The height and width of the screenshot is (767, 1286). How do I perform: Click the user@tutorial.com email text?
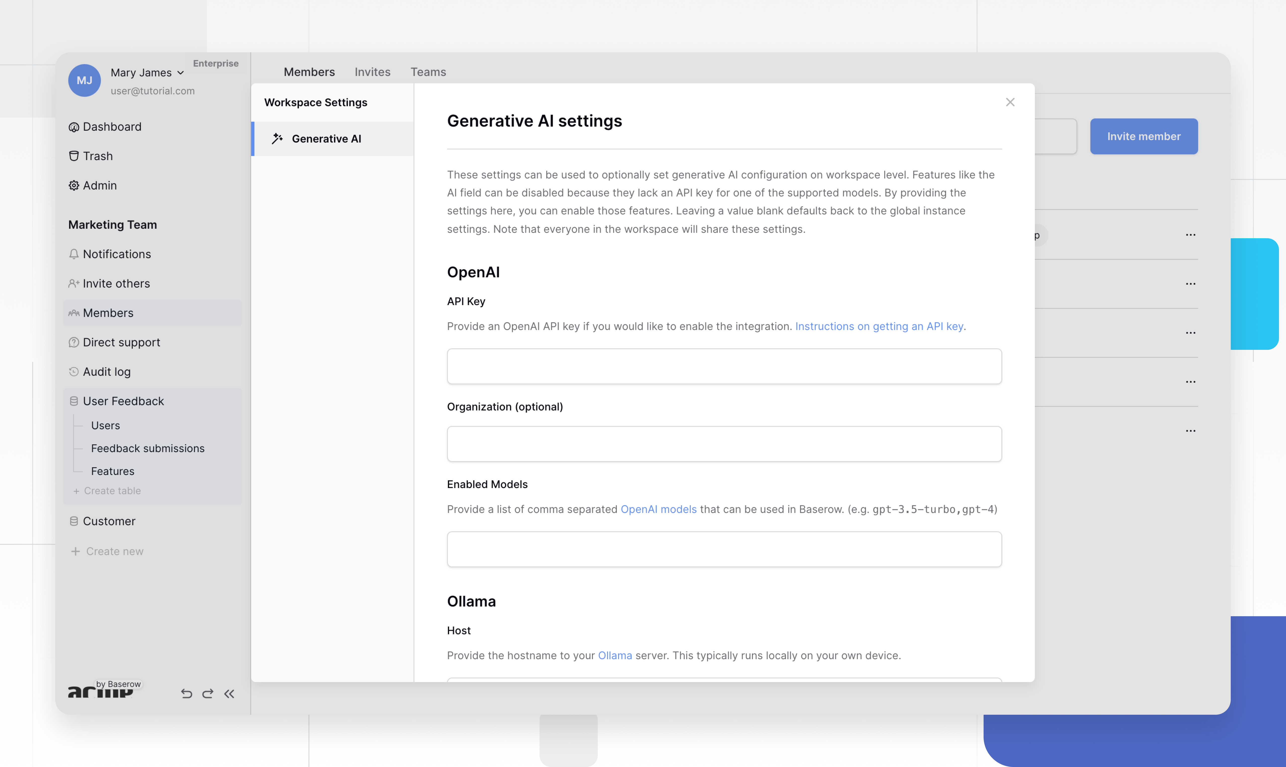point(153,91)
